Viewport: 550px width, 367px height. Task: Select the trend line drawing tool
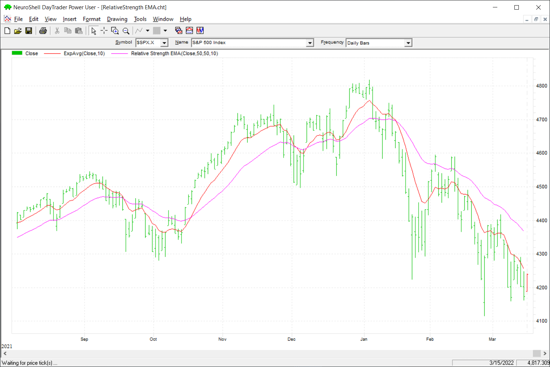click(x=139, y=31)
